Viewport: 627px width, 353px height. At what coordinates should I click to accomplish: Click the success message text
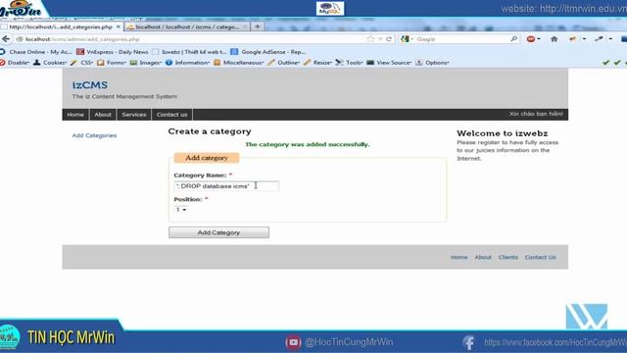[308, 144]
